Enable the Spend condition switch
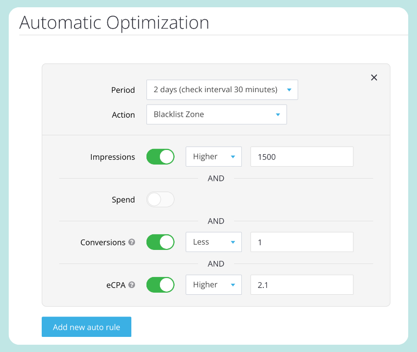The width and height of the screenshot is (417, 352). pos(161,199)
